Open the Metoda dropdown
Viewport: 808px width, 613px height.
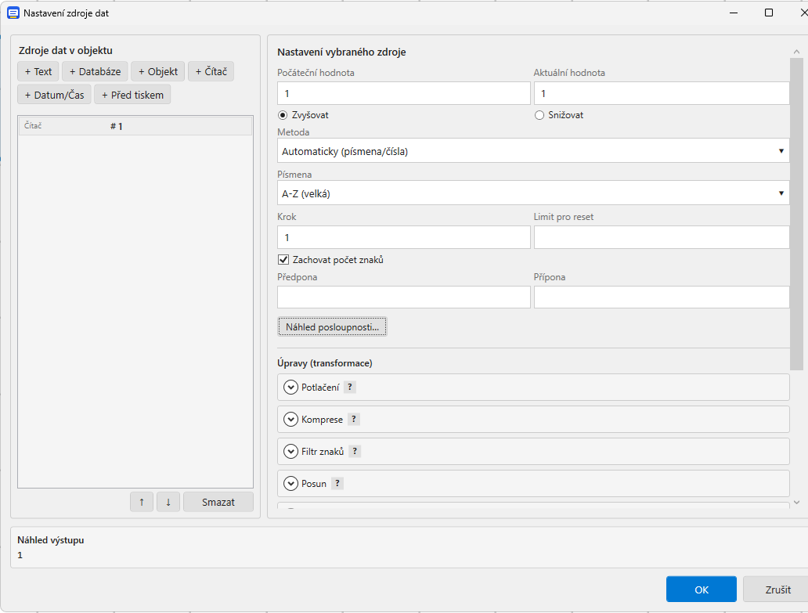[x=533, y=151]
